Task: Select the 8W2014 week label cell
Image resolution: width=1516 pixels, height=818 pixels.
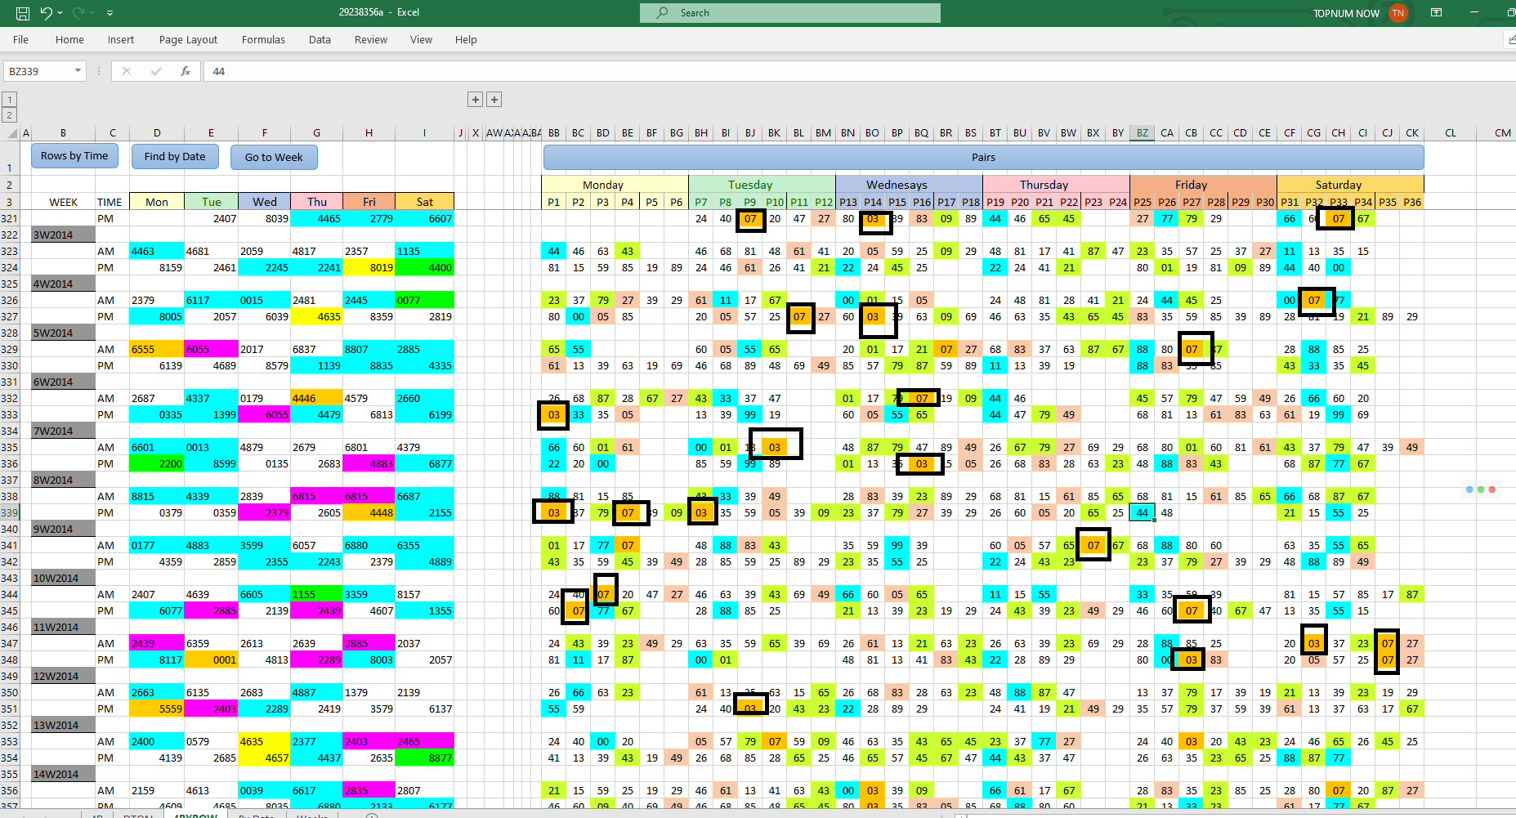Action: 63,481
